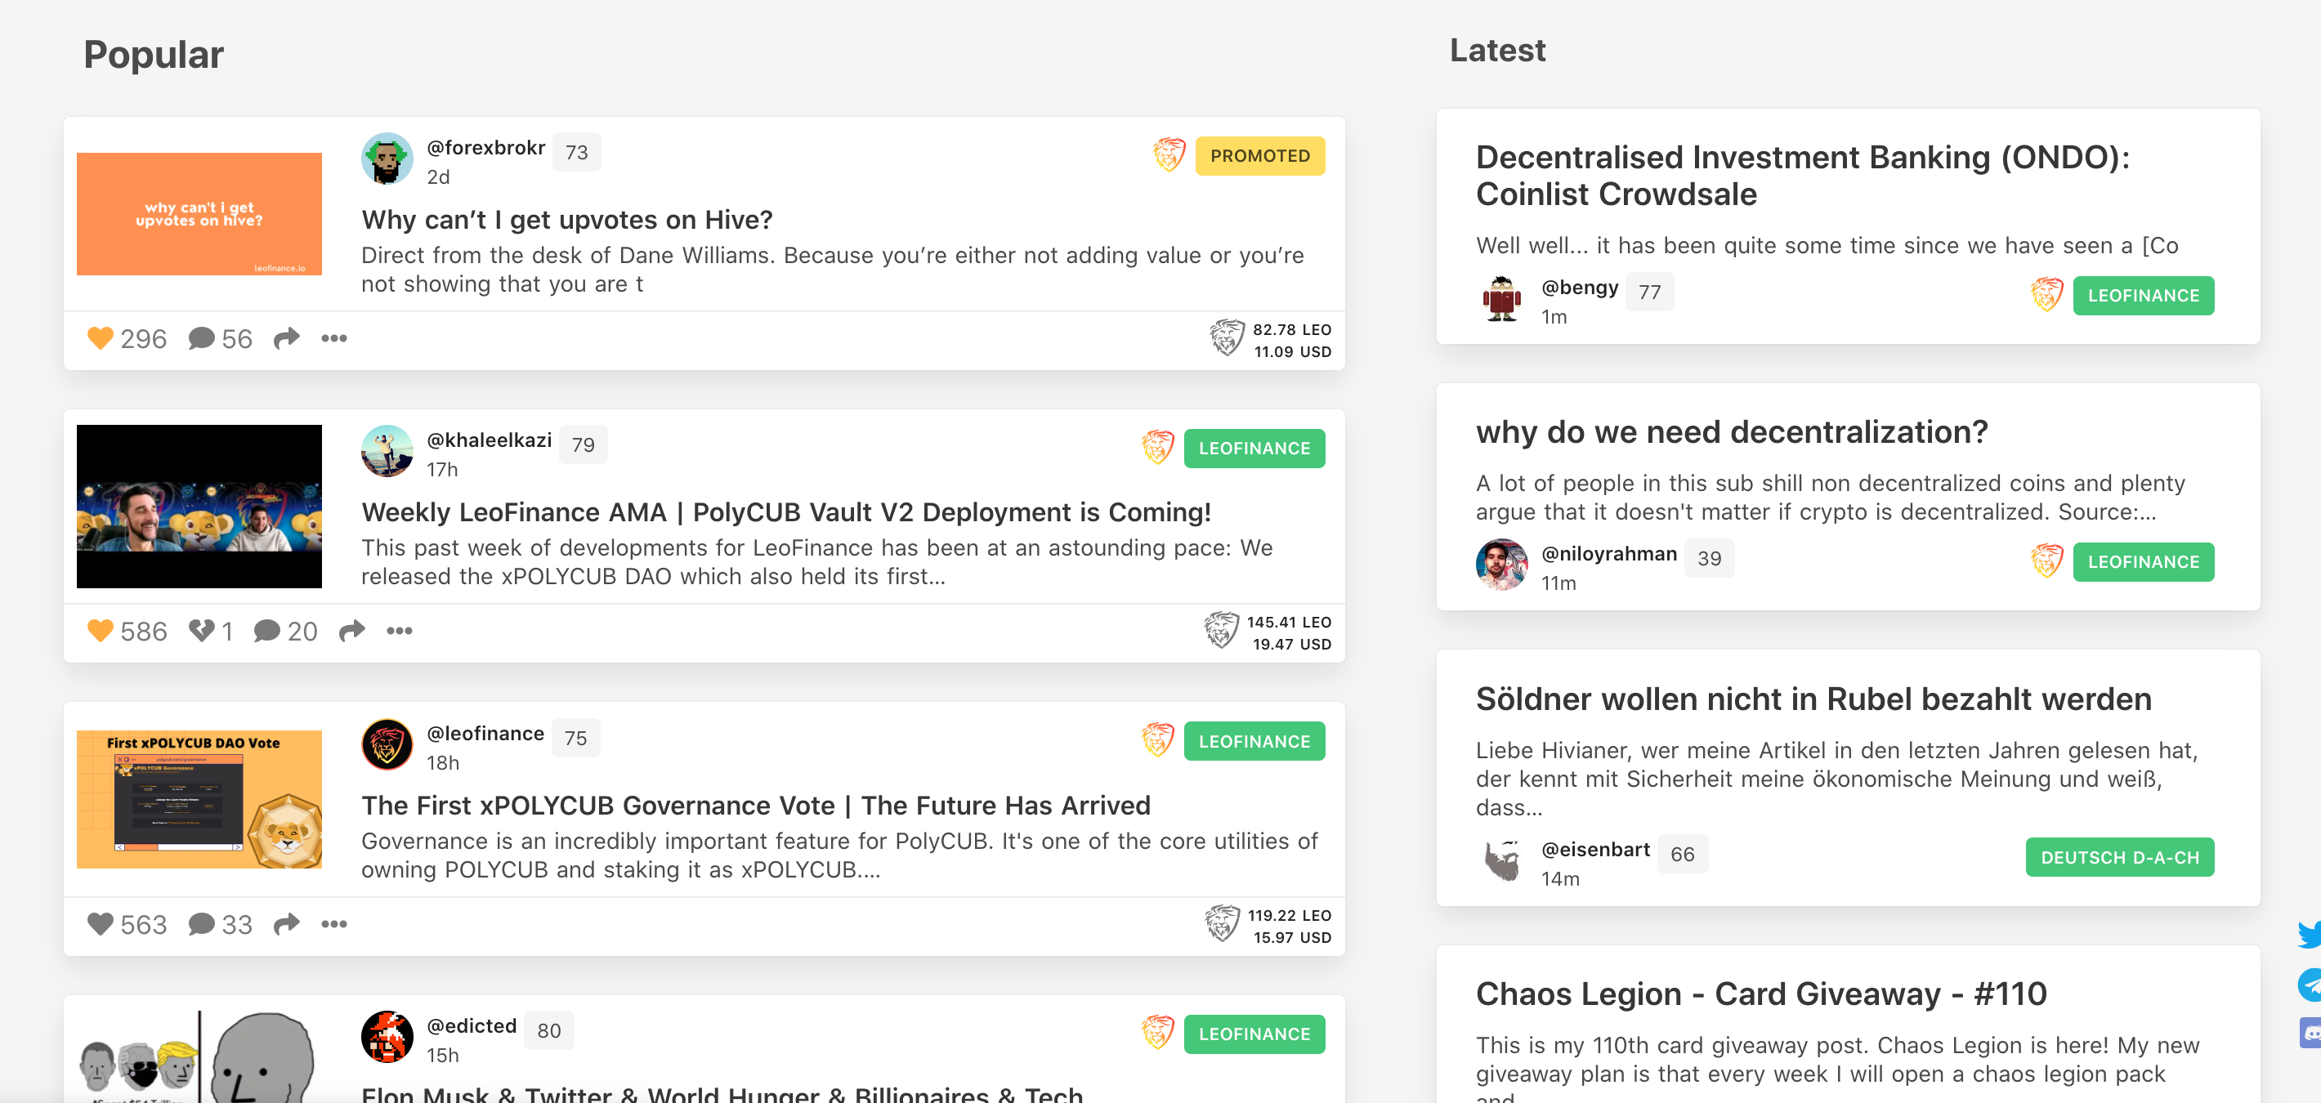Click the lion icon on edicted's post
This screenshot has height=1103, width=2321.
(x=1158, y=1033)
